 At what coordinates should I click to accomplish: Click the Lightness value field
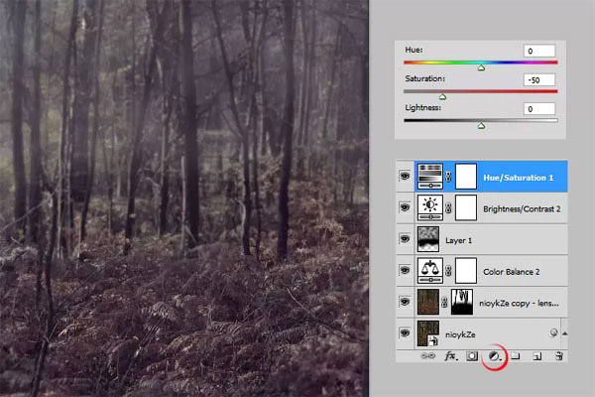[539, 109]
